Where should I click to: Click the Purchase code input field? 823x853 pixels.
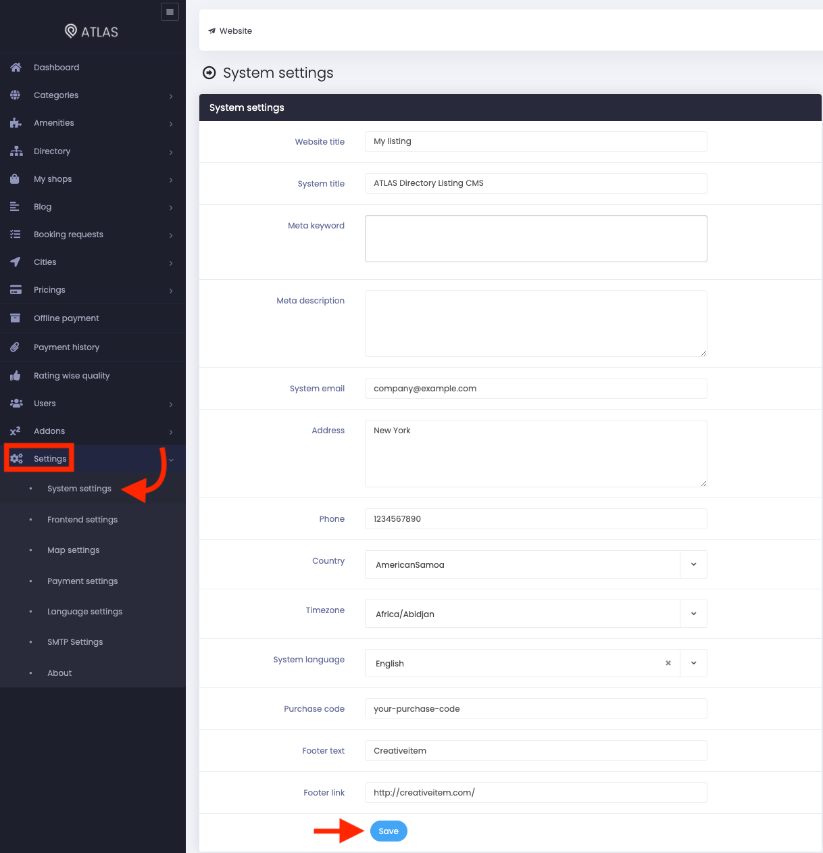coord(536,709)
